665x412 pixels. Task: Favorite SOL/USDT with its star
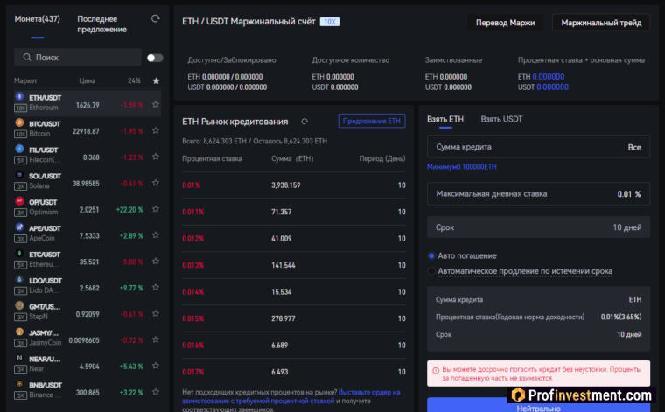click(x=156, y=183)
